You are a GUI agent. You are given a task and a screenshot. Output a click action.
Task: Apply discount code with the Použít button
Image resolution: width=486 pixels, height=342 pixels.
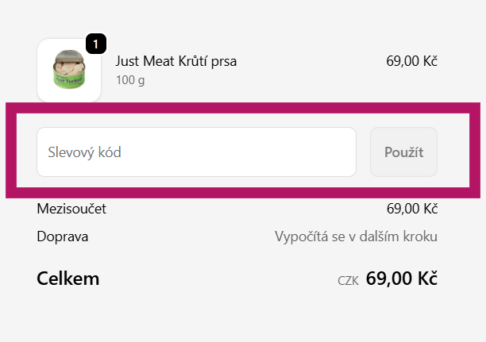point(403,152)
